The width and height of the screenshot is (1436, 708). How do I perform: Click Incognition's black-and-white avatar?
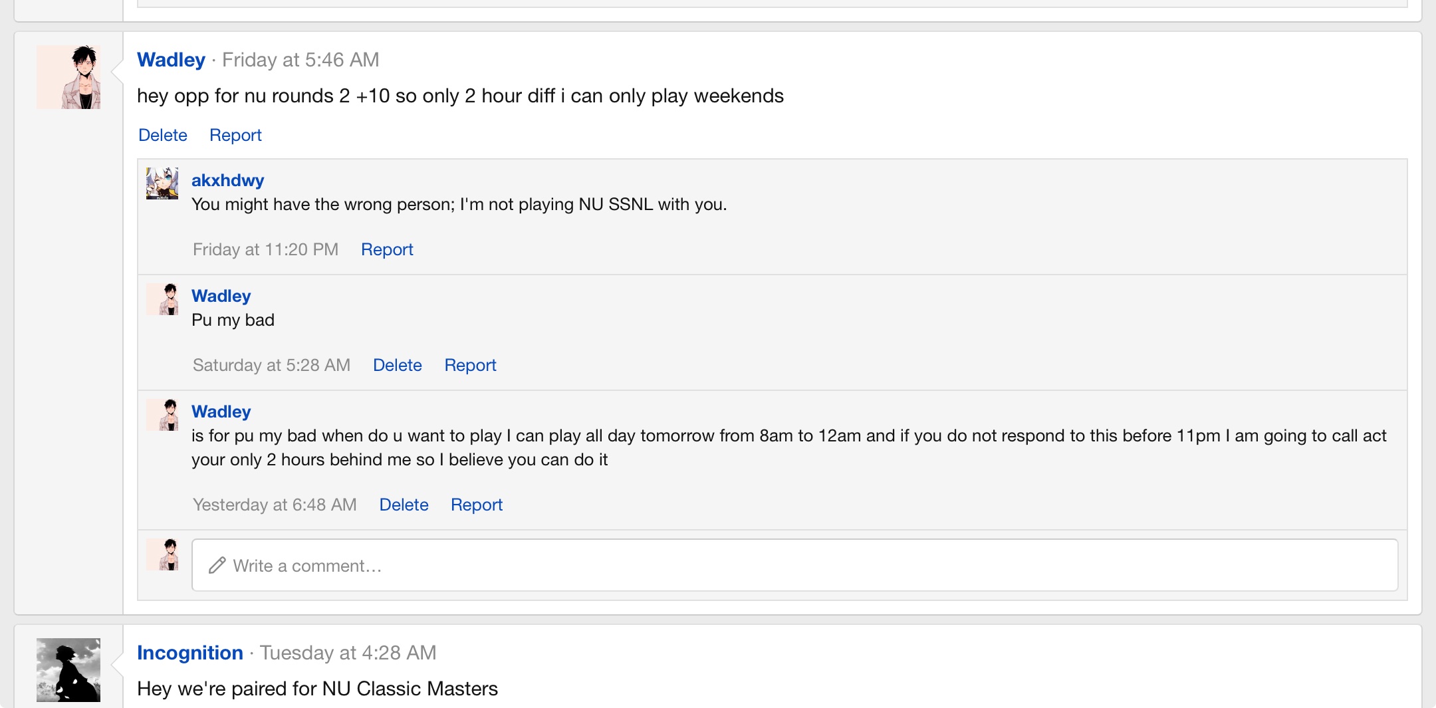tap(68, 670)
